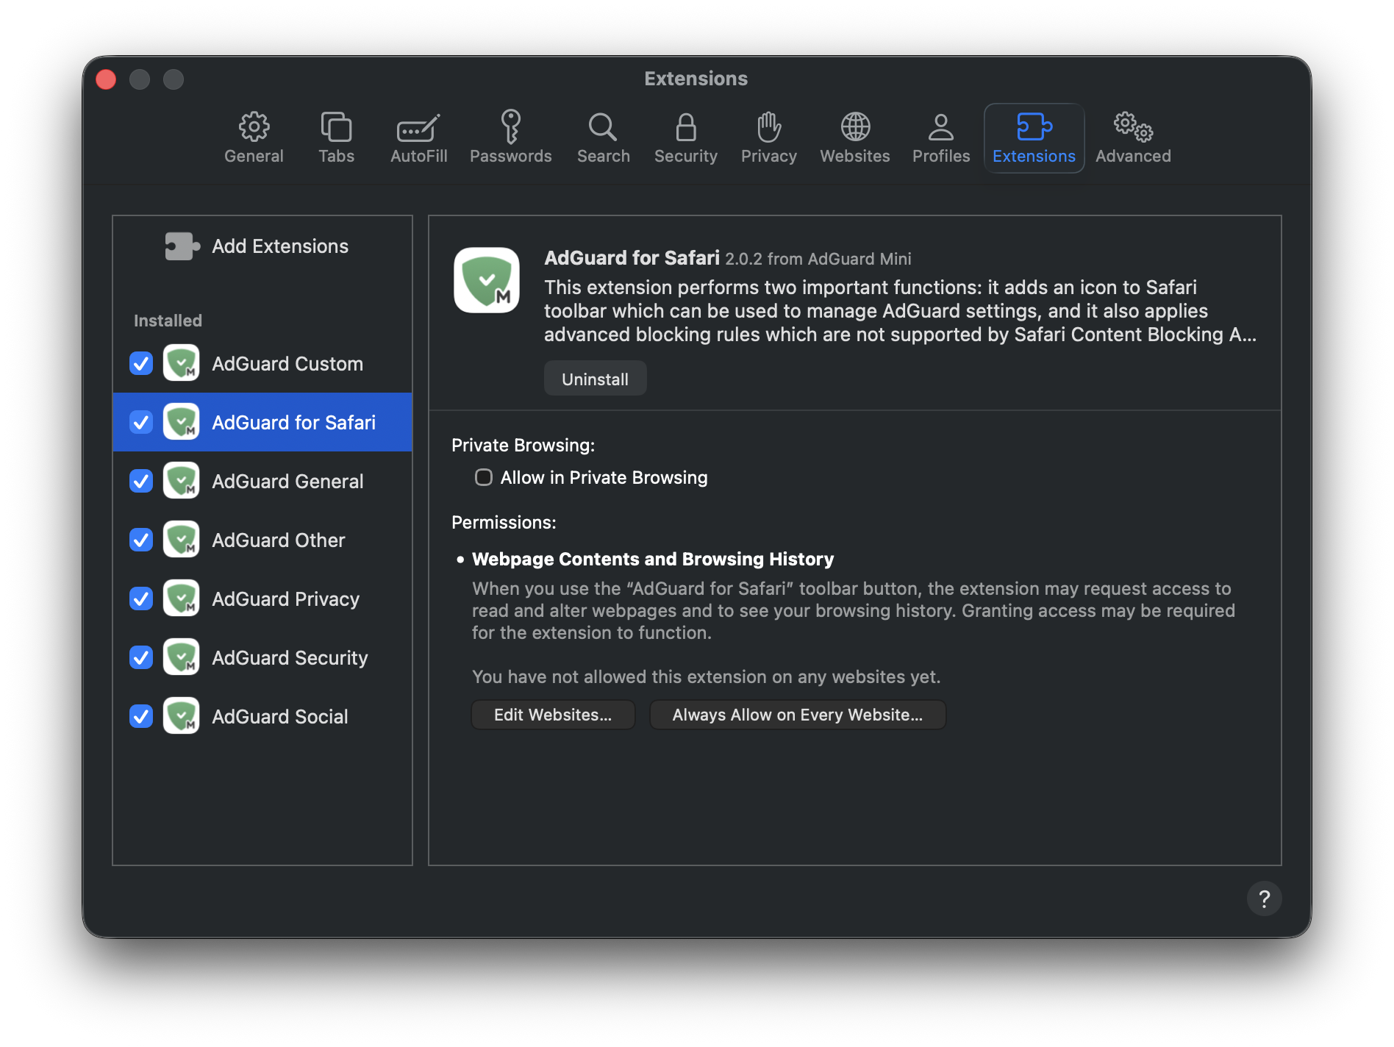
Task: Open the Passwords settings pane
Action: [x=510, y=137]
